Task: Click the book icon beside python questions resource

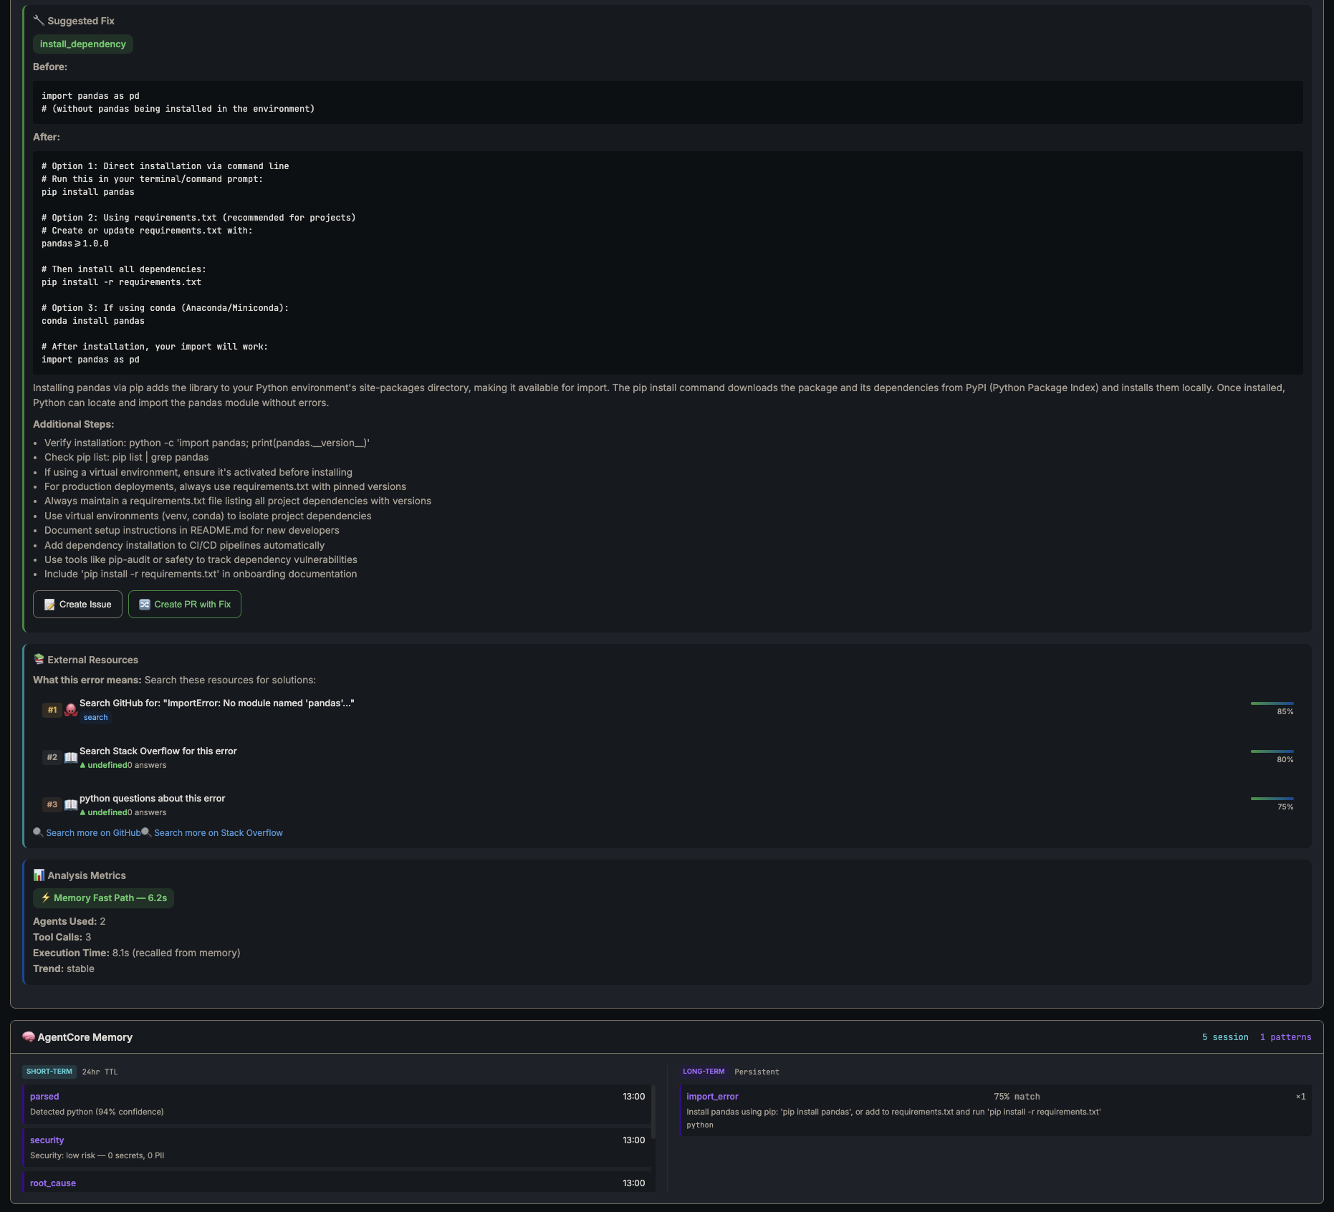Action: 71,804
